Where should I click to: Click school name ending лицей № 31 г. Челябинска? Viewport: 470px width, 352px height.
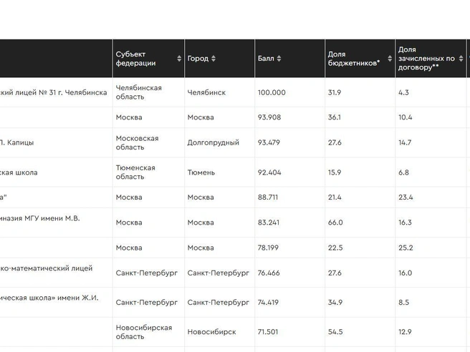click(53, 92)
